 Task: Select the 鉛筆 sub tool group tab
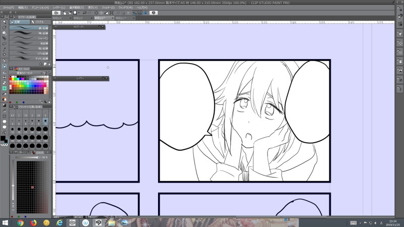(20, 22)
